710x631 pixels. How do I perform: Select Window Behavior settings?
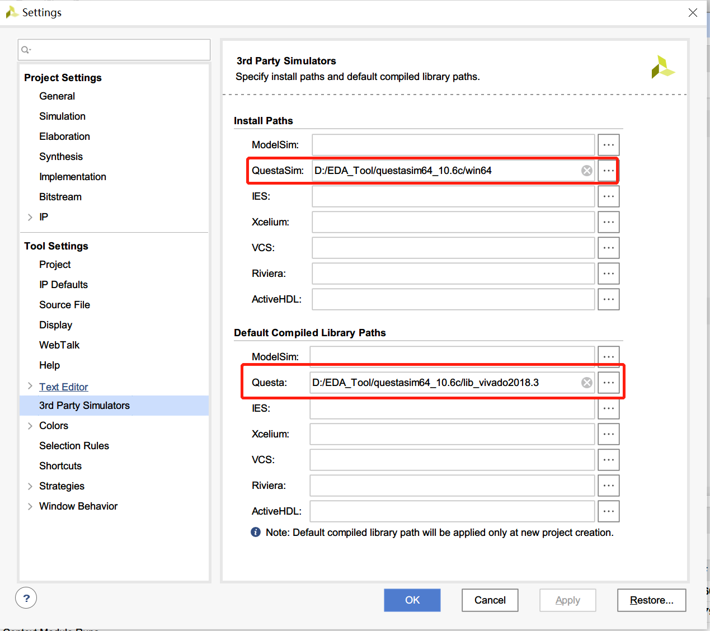[x=78, y=506]
